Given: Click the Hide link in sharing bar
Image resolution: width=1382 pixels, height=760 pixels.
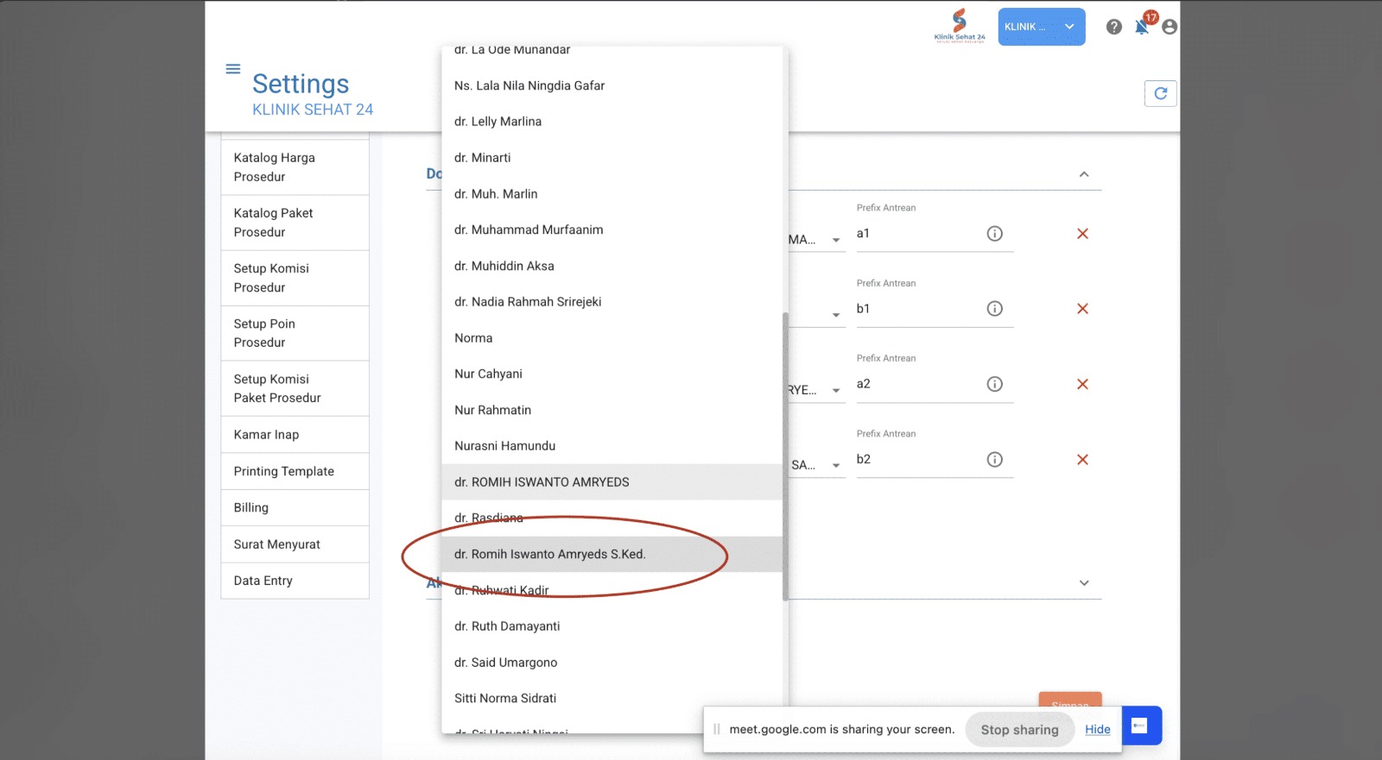Looking at the screenshot, I should point(1097,730).
